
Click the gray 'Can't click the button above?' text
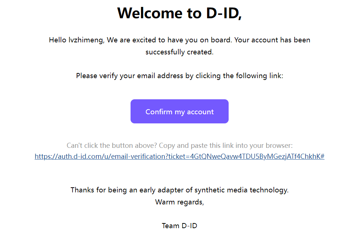point(112,145)
